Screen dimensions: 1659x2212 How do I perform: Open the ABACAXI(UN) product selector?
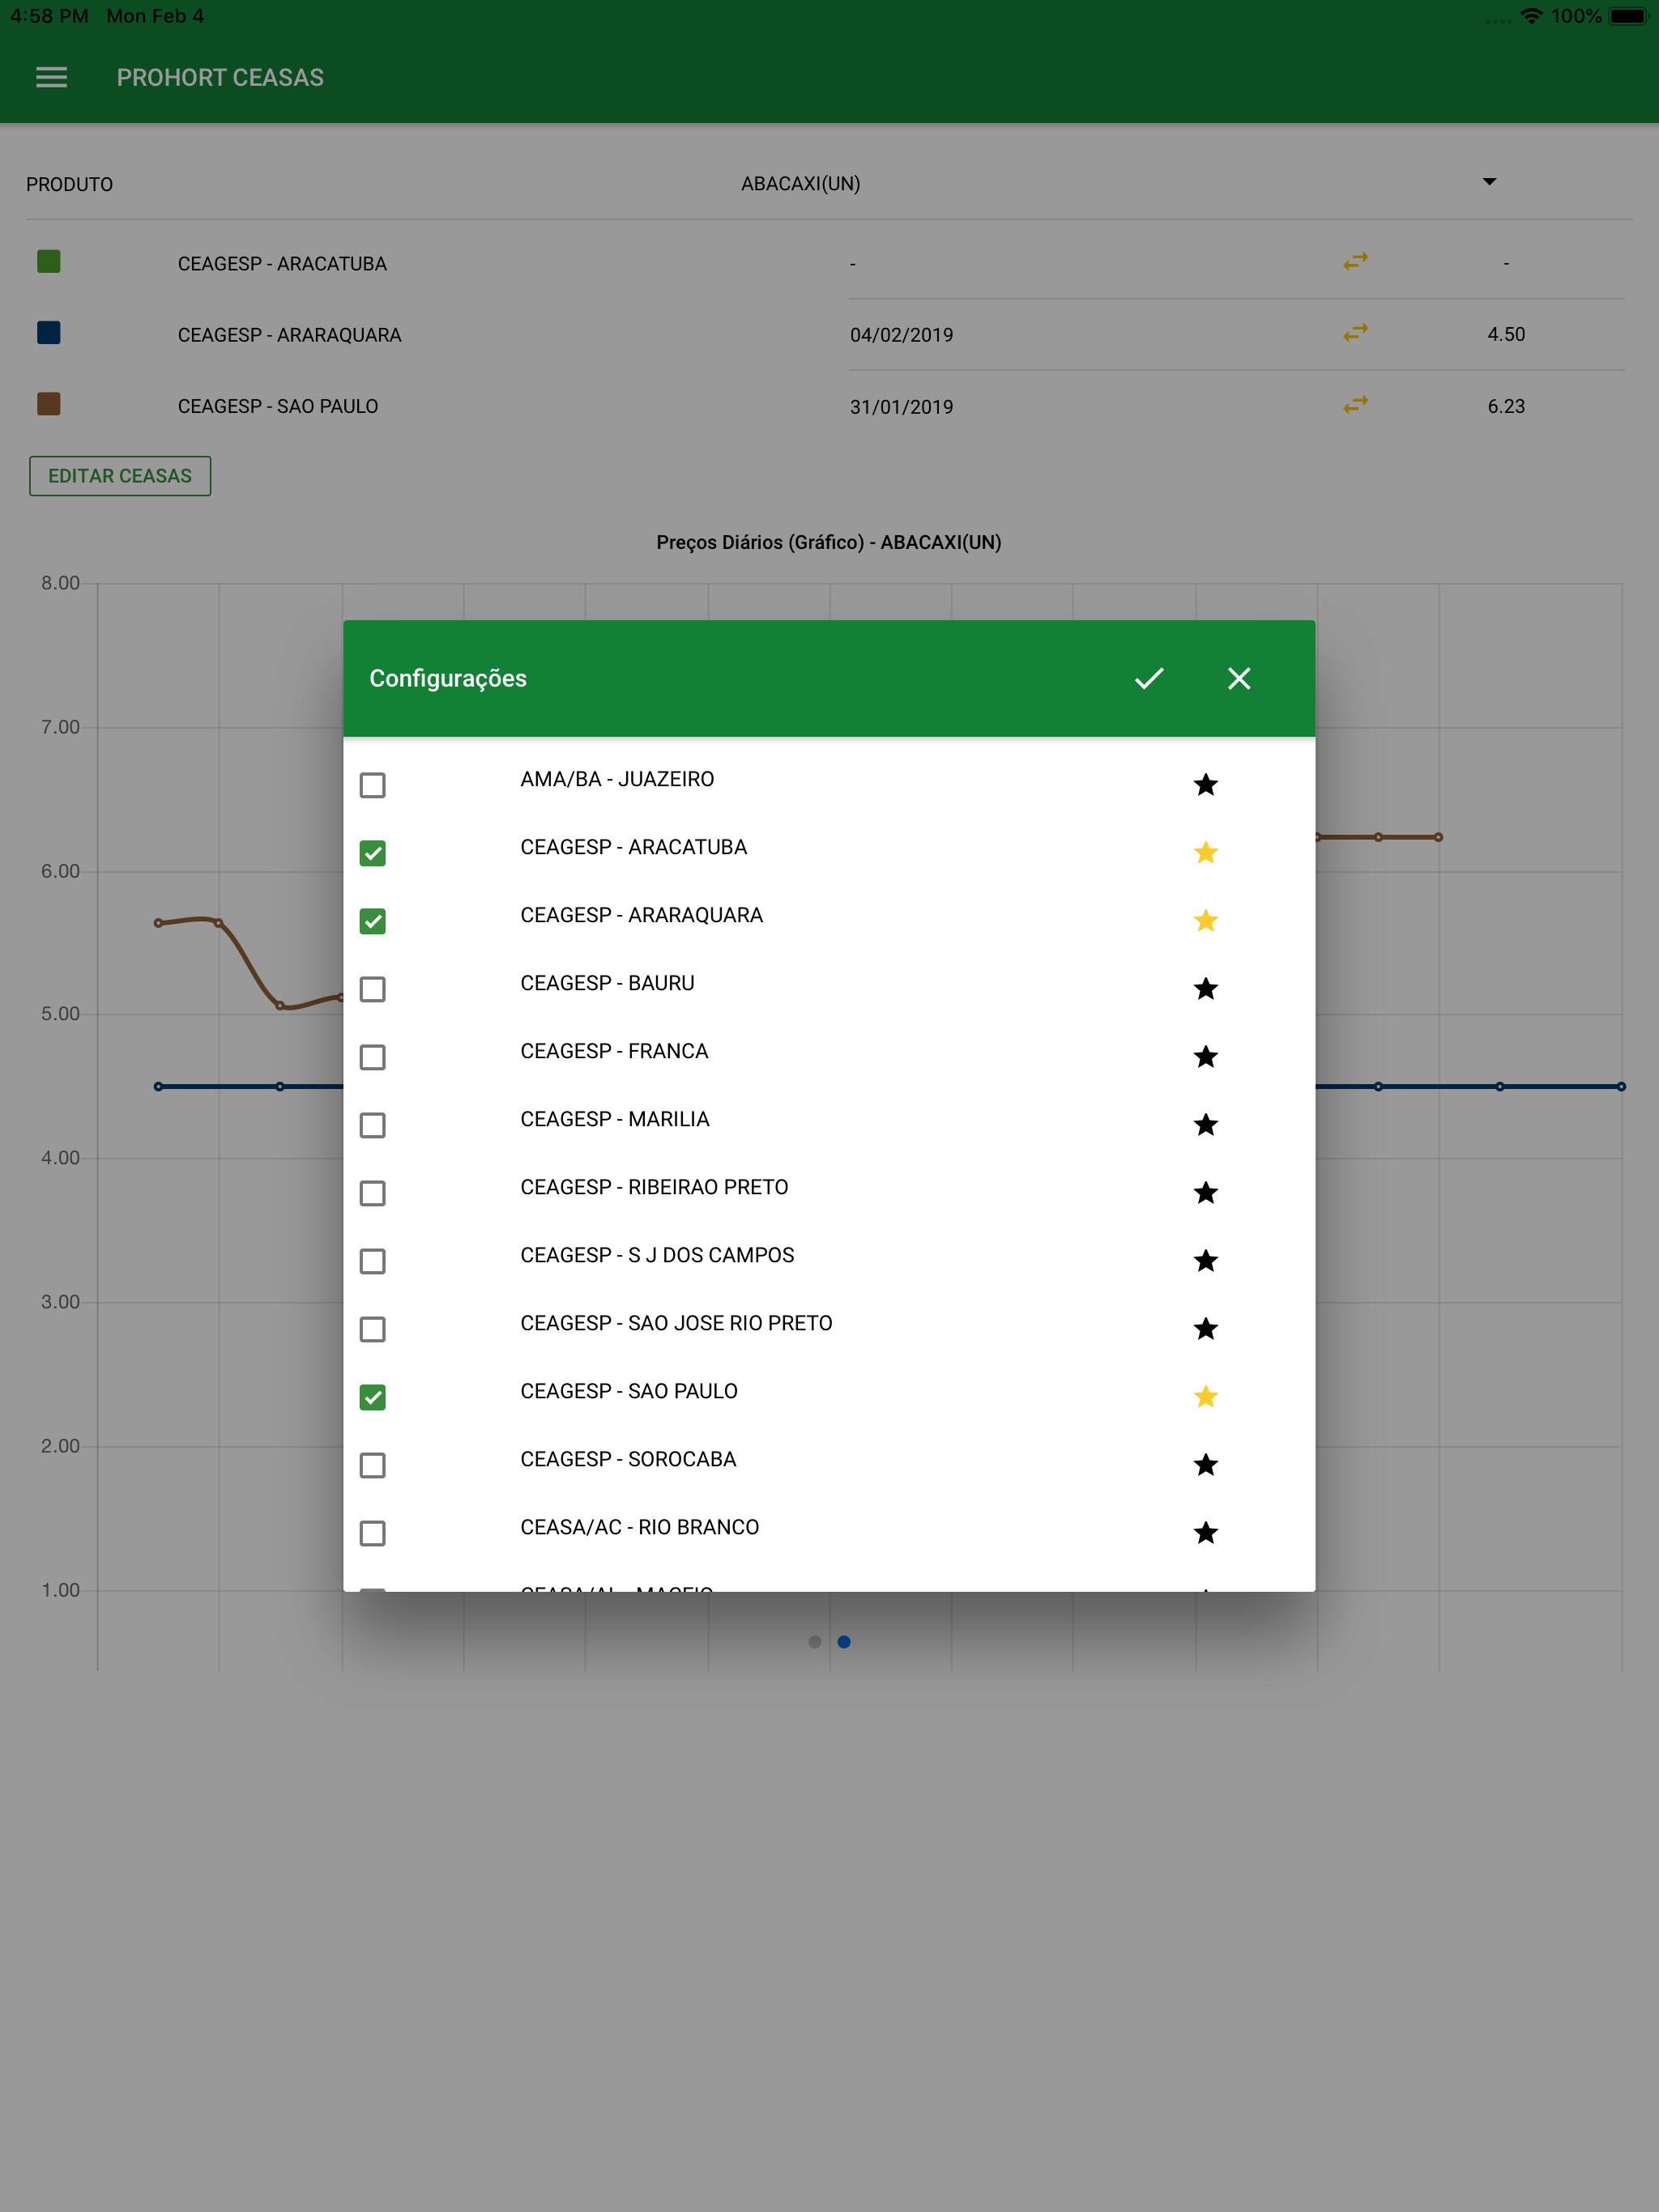tap(800, 183)
